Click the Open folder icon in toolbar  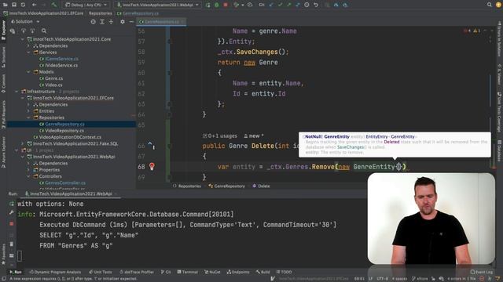[x=6, y=5]
